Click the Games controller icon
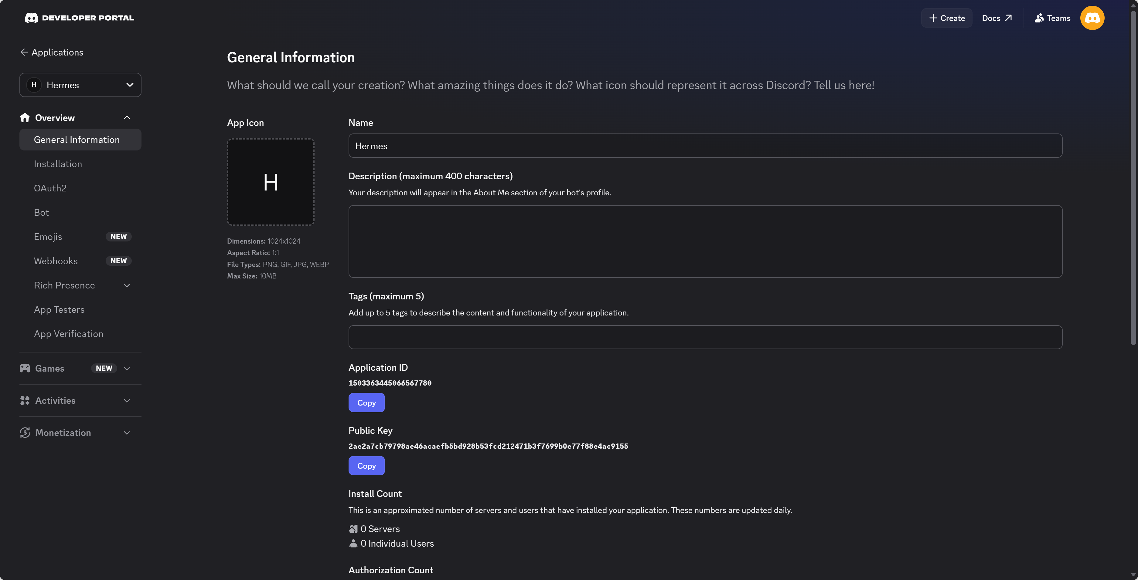Viewport: 1138px width, 580px height. pyautogui.click(x=25, y=368)
